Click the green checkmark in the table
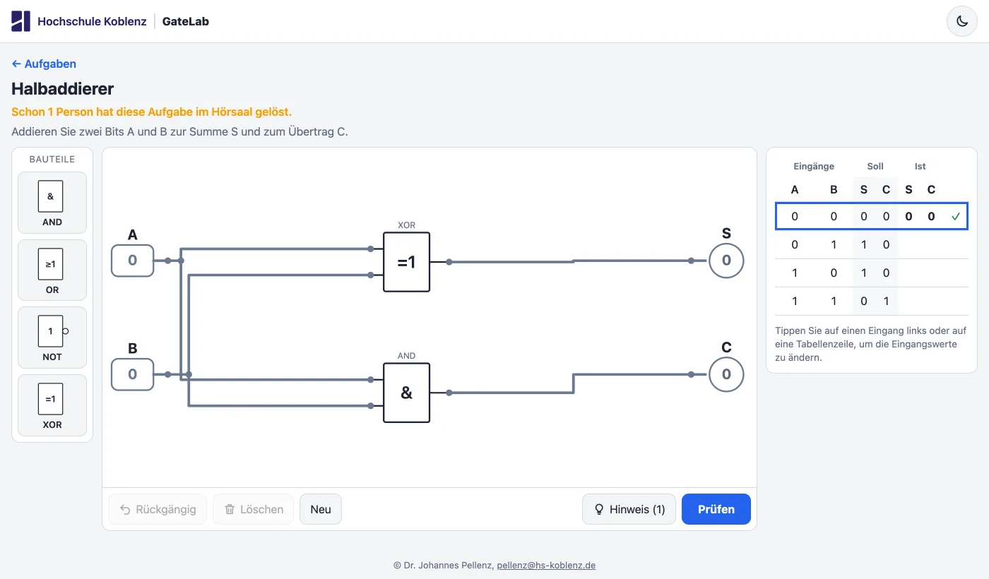989x579 pixels. [x=956, y=217]
